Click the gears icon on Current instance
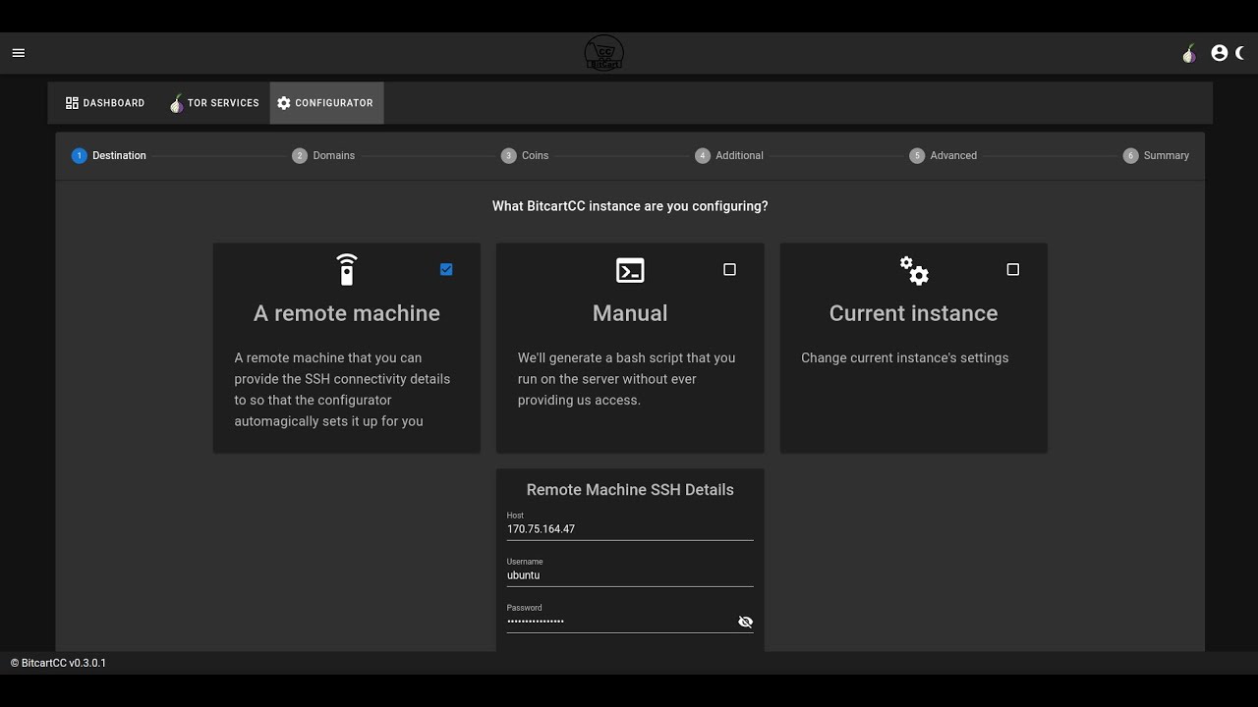 pyautogui.click(x=914, y=270)
